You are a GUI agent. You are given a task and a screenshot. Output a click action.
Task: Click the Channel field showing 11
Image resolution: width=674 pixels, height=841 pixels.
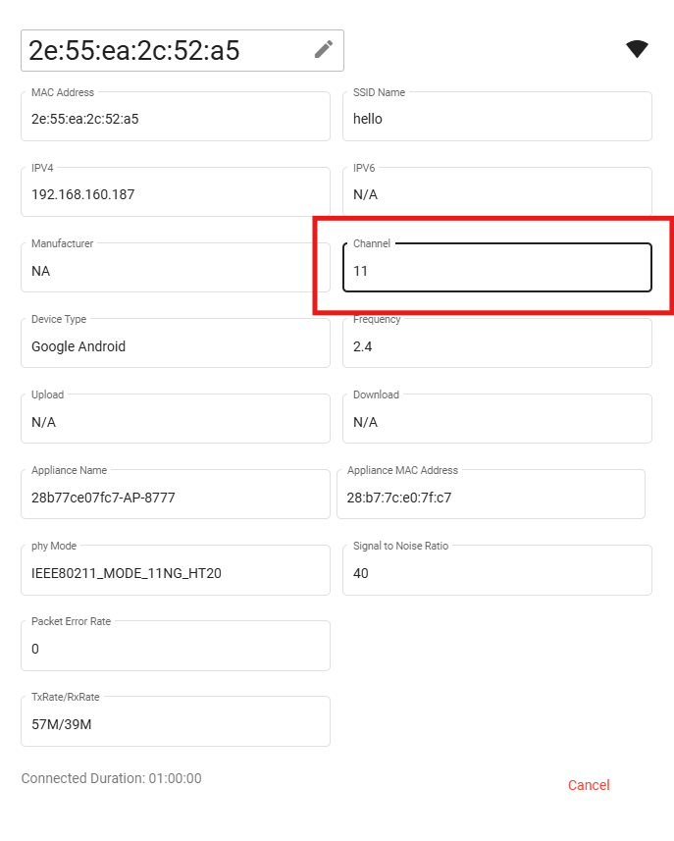(x=497, y=268)
